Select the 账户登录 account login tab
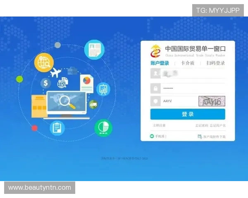Image resolution: width=248 pixels, height=198 pixels. (160, 63)
